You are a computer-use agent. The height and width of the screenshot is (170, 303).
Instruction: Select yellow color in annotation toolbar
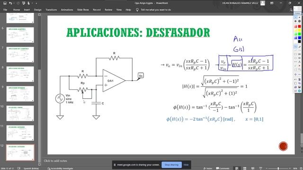300,30
